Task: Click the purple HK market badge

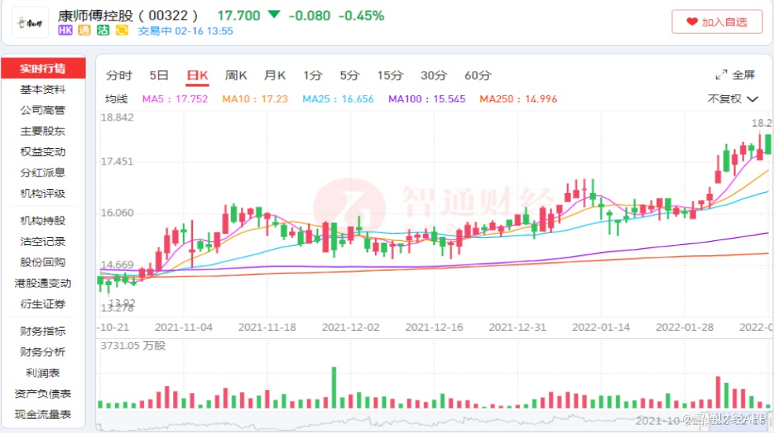Action: (x=65, y=31)
